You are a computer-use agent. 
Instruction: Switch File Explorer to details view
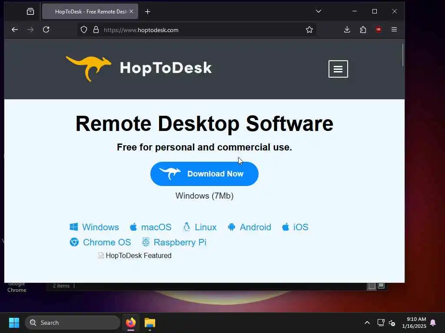pos(372,286)
